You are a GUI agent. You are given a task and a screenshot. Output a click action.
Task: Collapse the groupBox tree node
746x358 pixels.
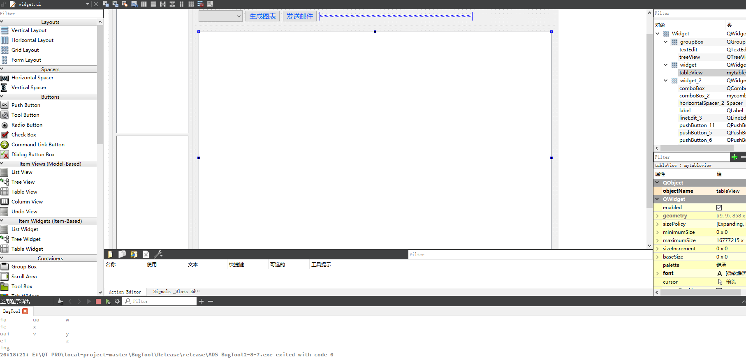(666, 42)
